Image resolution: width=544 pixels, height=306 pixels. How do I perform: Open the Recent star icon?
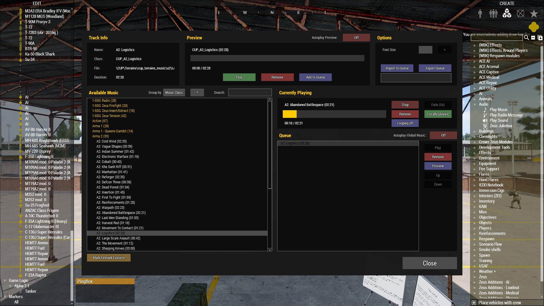coord(534,14)
